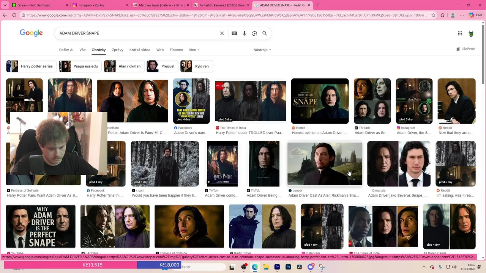Image resolution: width=486 pixels, height=273 pixels.
Task: Select the Zprávy results tab
Action: [117, 50]
